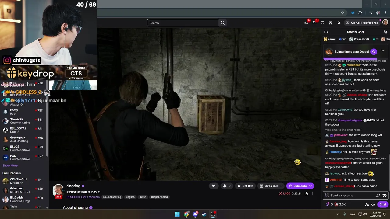
Task: Open BigDaddy Honor of Kings channel
Action: click(23, 200)
